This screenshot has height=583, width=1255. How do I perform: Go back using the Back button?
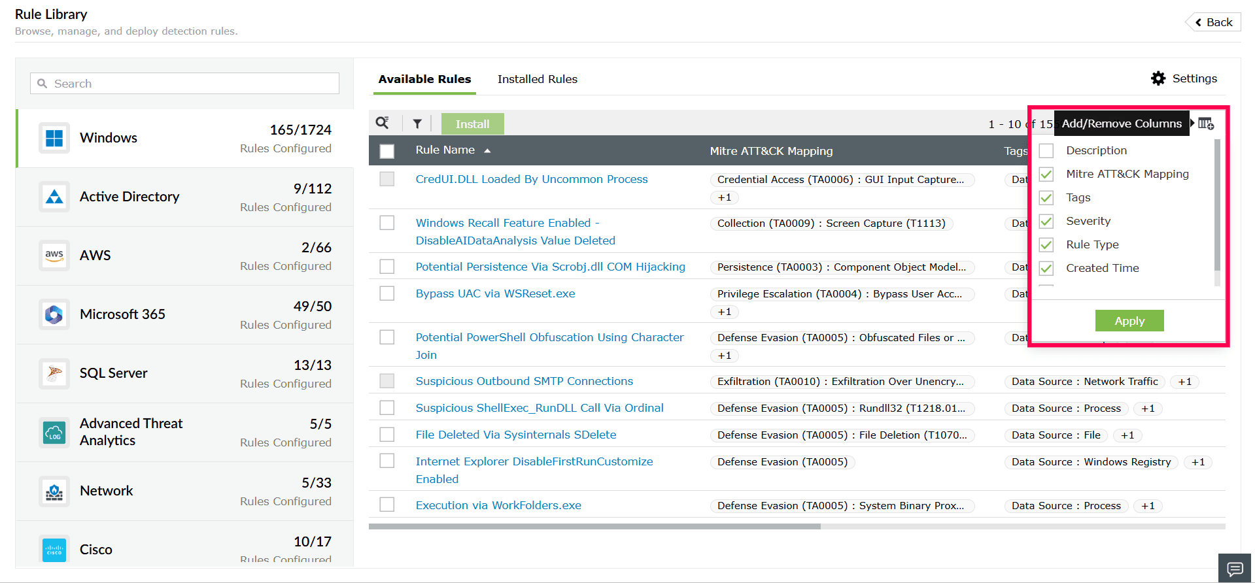click(1214, 22)
